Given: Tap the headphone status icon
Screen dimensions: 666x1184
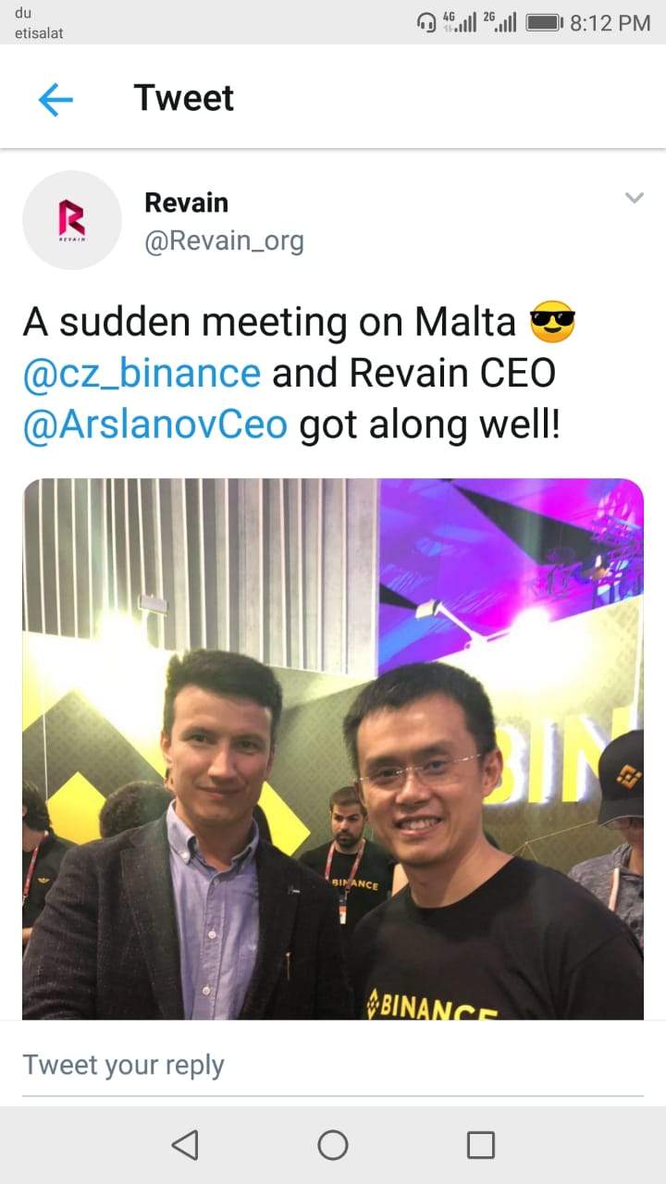Looking at the screenshot, I should 427,22.
